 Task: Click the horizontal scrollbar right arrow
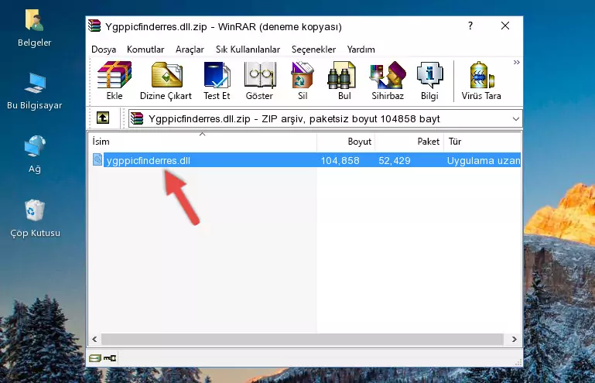click(x=514, y=339)
